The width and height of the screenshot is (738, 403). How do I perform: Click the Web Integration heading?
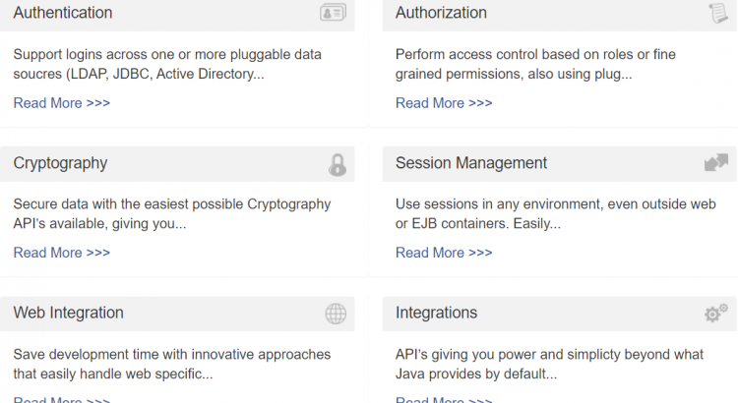pyautogui.click(x=69, y=313)
